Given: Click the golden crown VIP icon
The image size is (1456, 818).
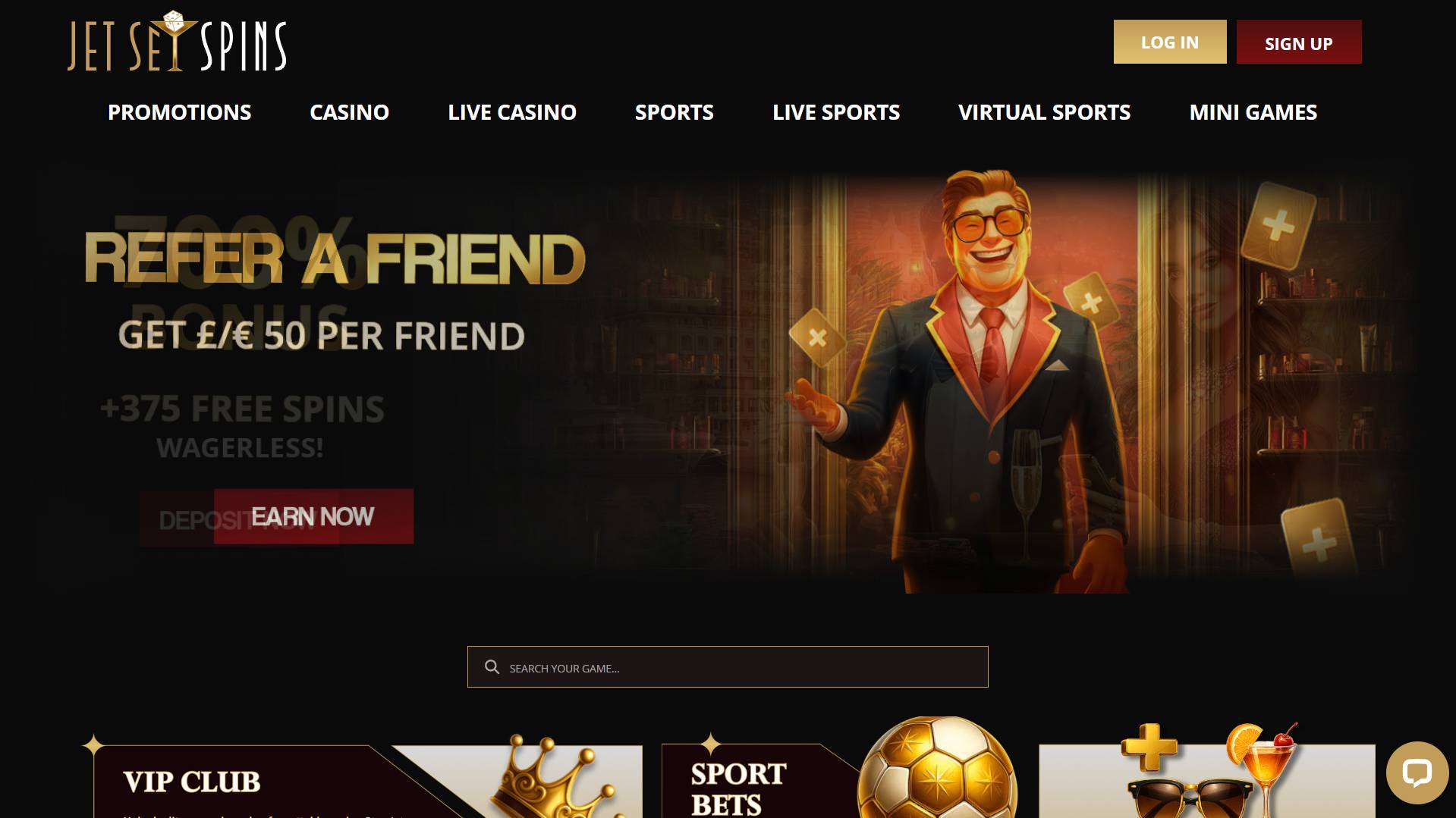Looking at the screenshot, I should pyautogui.click(x=552, y=776).
